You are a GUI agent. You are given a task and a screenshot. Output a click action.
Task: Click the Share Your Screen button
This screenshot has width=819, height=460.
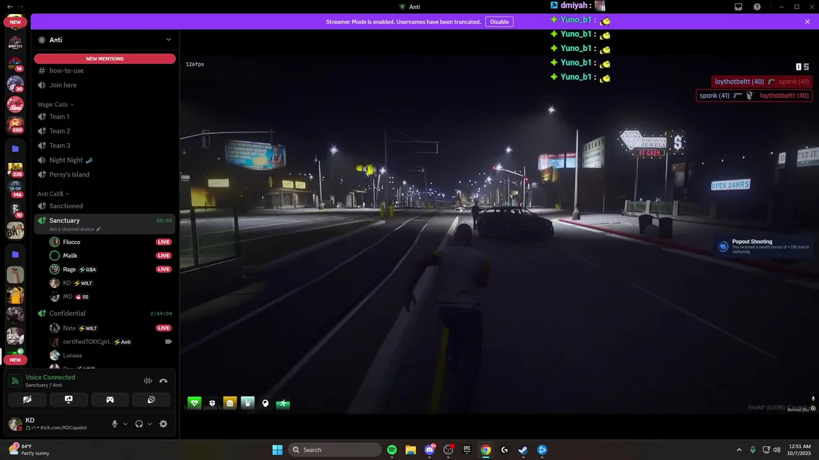[x=68, y=399]
